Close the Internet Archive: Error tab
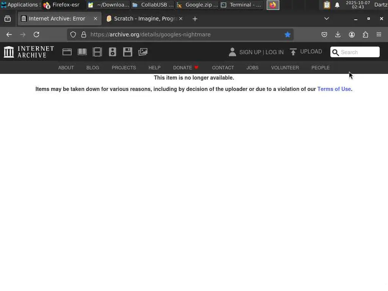Image resolution: width=388 pixels, height=291 pixels. (x=95, y=19)
